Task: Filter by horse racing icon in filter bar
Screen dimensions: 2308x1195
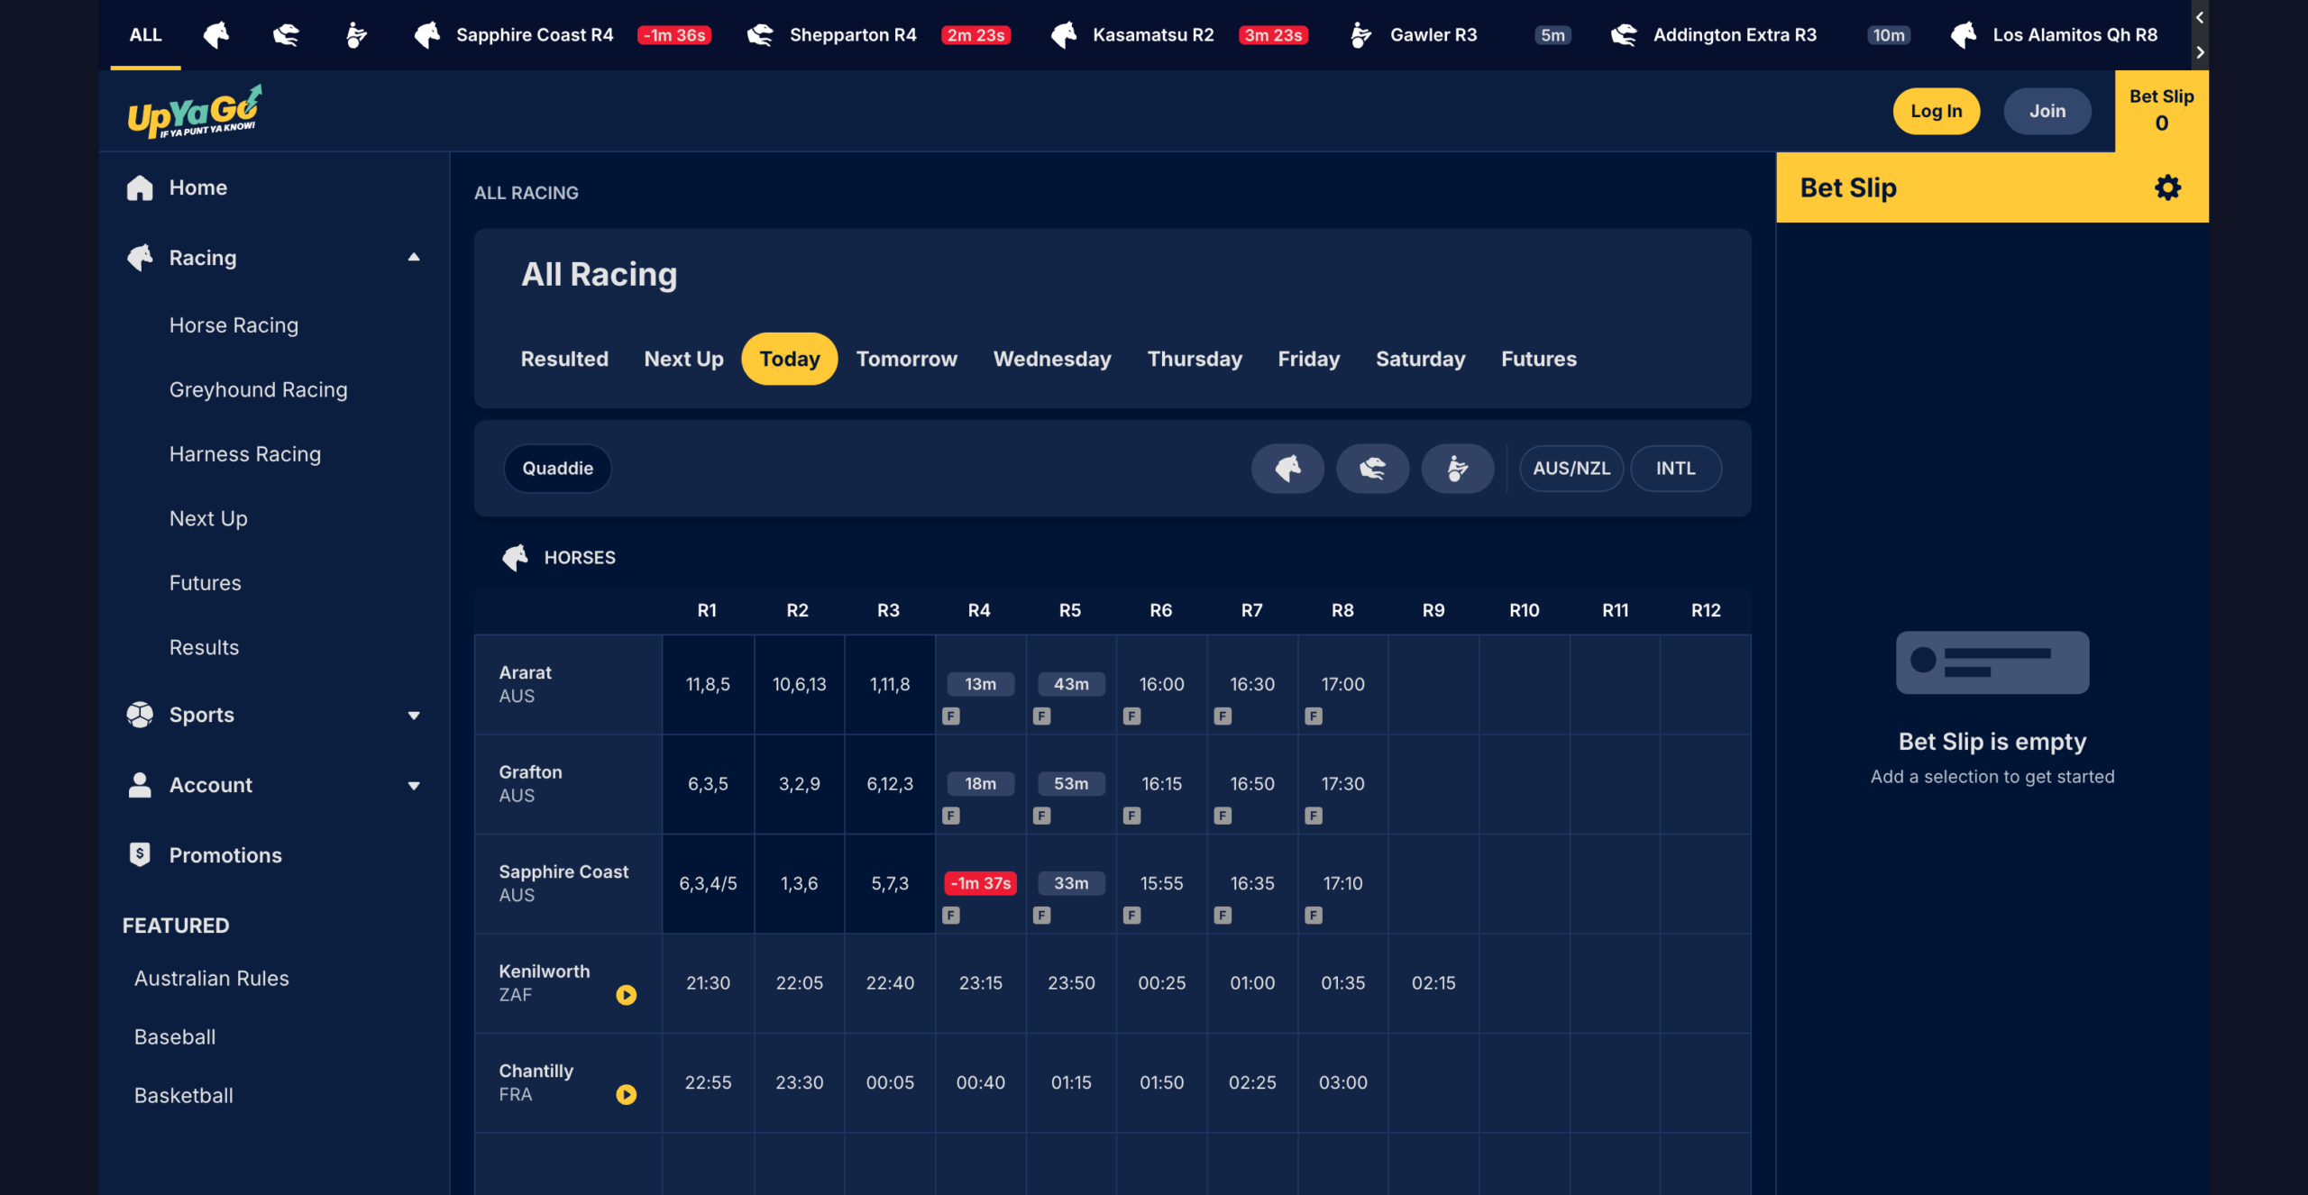Action: pyautogui.click(x=1287, y=469)
